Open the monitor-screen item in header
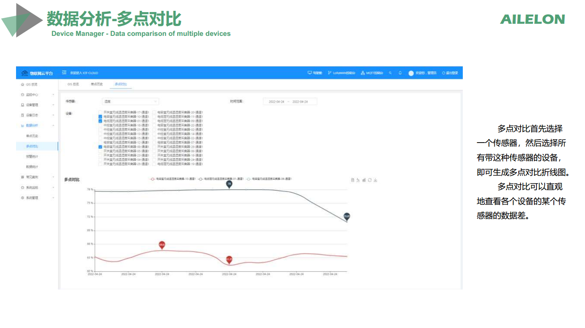 pos(315,73)
